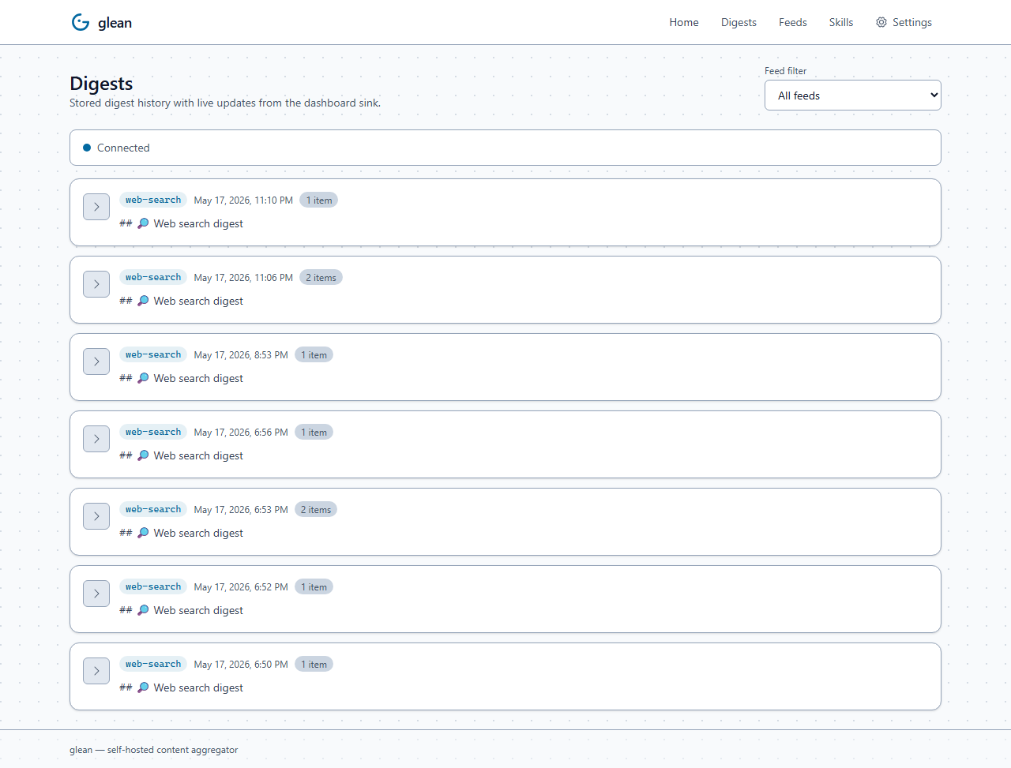1011x768 pixels.
Task: Click the magnifier icon in the 6:52 PM digest
Action: [x=143, y=610]
